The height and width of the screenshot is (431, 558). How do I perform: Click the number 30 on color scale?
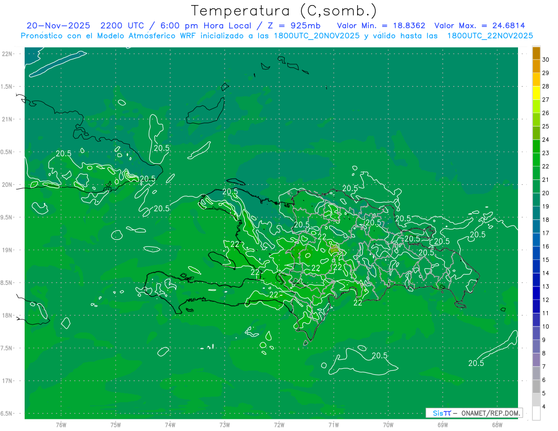546,60
